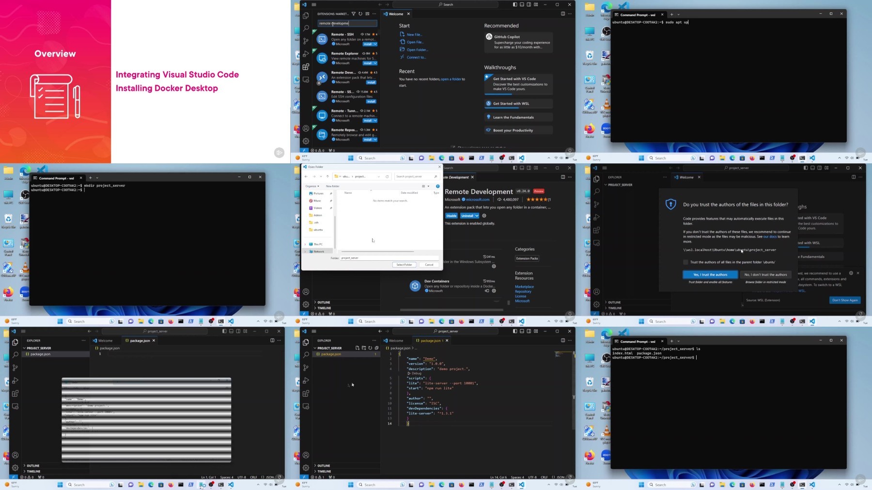Open new tab in sudo apt terminal
This screenshot has height=490, width=872.
pyautogui.click(x=671, y=15)
